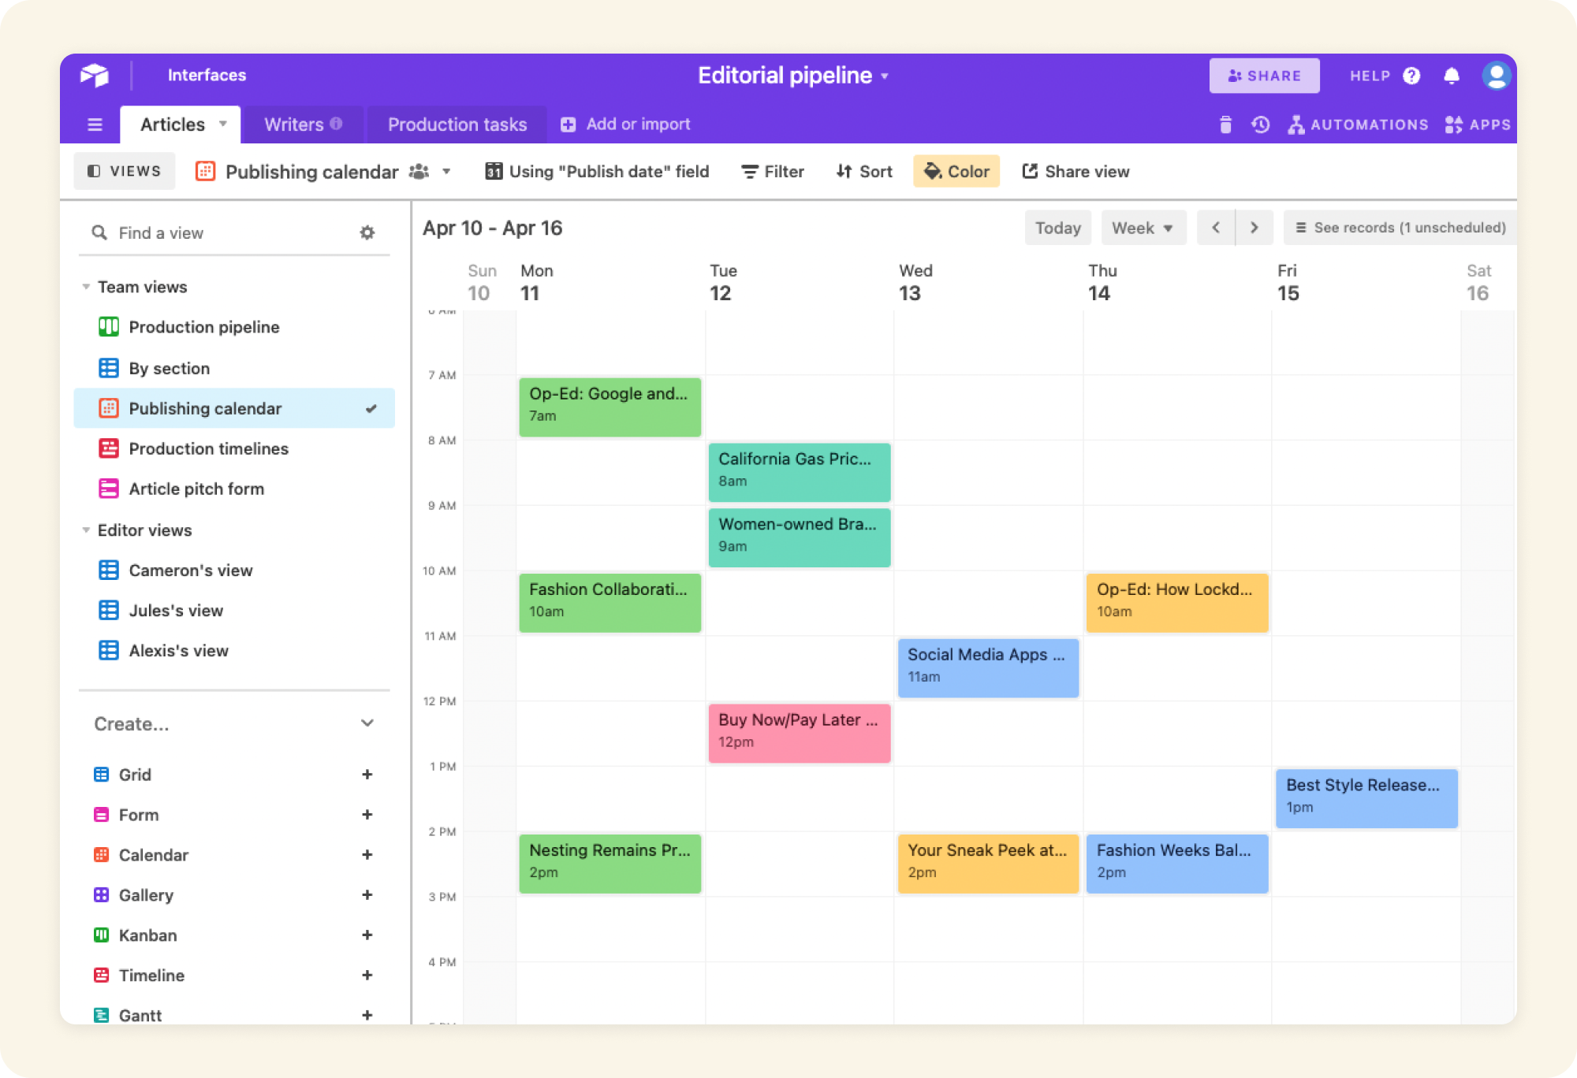Collapse the Team views section
1577x1078 pixels.
87,287
